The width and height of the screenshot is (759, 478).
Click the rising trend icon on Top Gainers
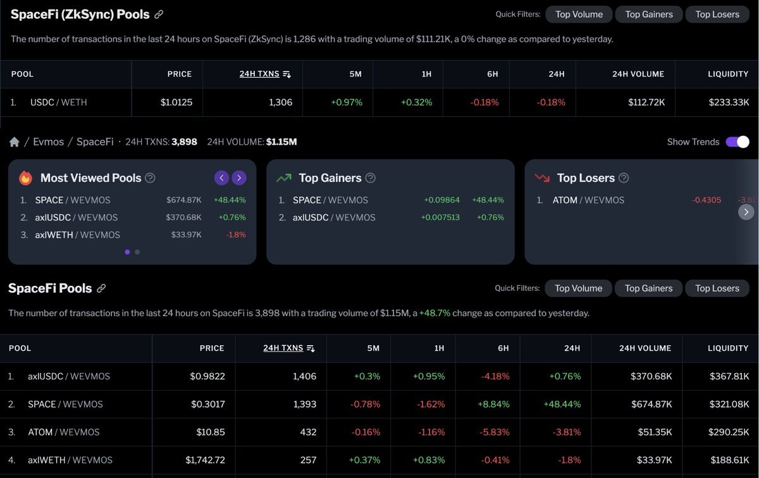click(284, 178)
